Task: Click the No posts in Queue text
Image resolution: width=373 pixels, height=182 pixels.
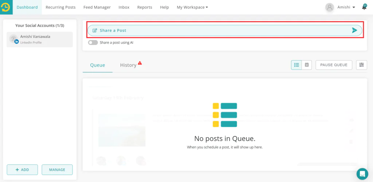Action: [225, 138]
